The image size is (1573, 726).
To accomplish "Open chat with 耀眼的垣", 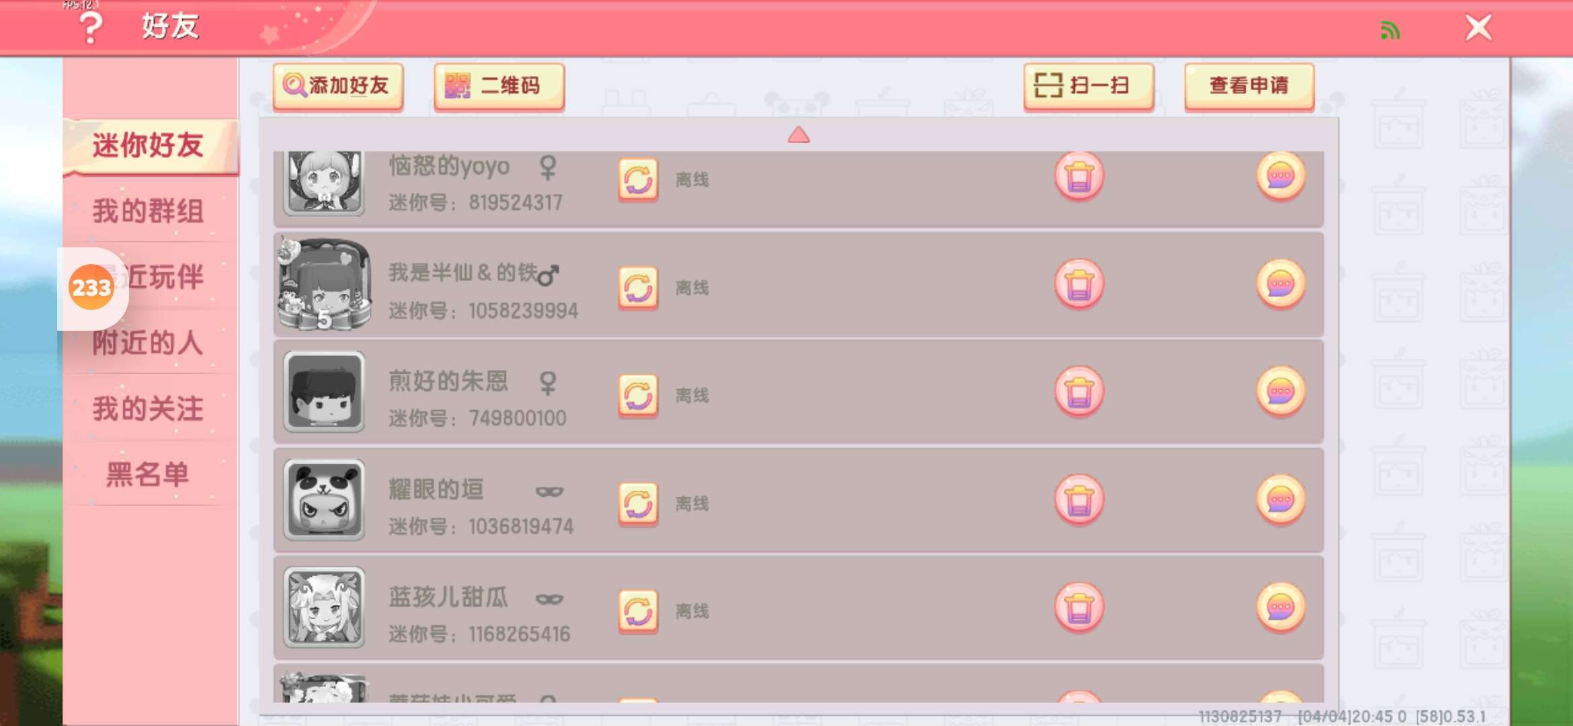I will point(1281,500).
